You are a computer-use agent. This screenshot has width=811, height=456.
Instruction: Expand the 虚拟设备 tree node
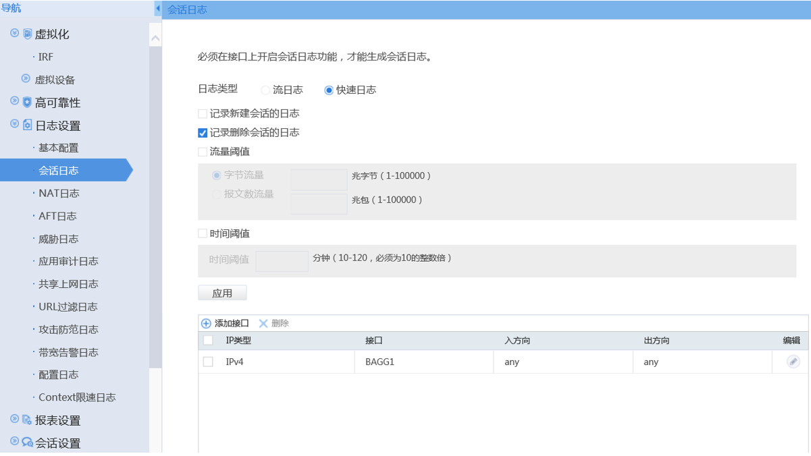pos(26,79)
